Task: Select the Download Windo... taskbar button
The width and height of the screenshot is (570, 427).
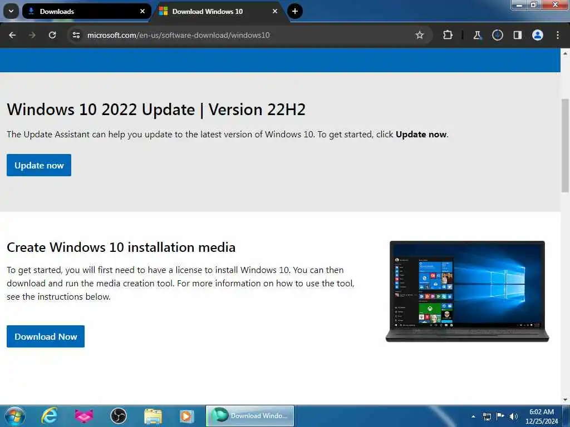Action: [x=250, y=416]
